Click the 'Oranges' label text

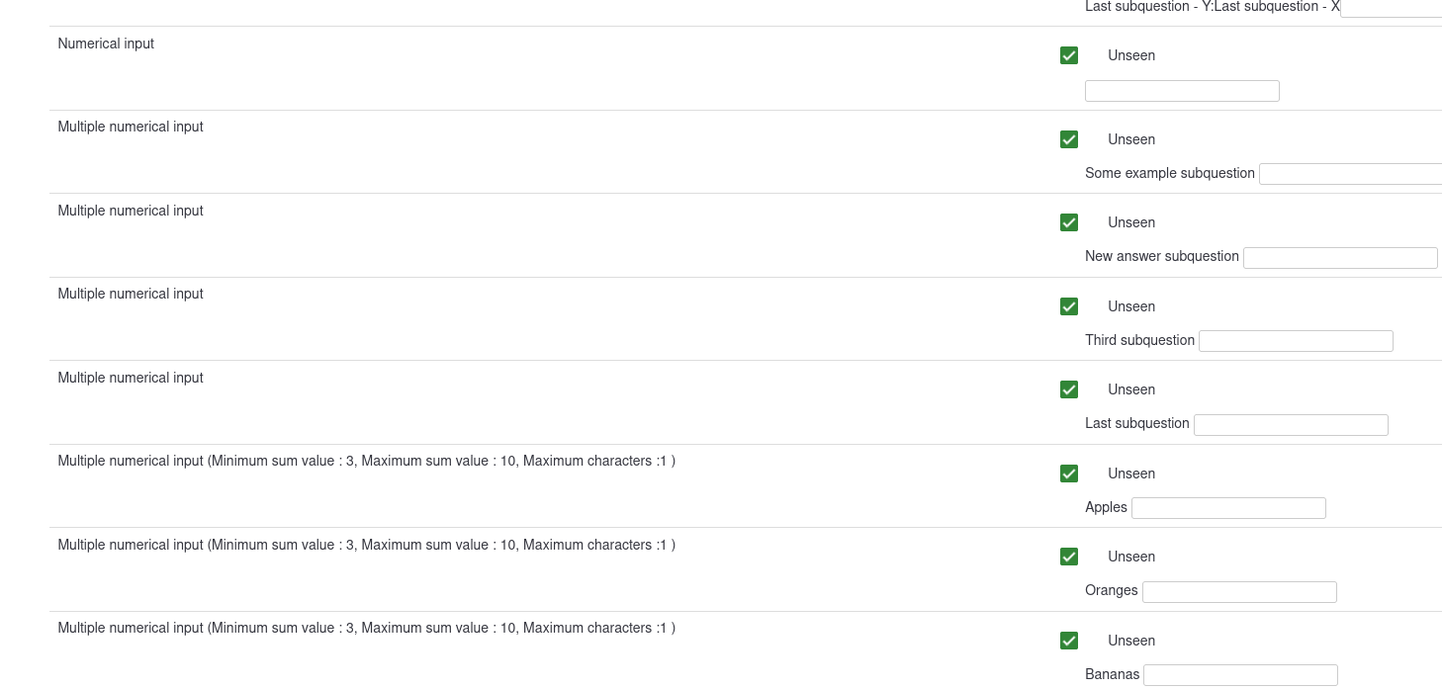point(1112,590)
